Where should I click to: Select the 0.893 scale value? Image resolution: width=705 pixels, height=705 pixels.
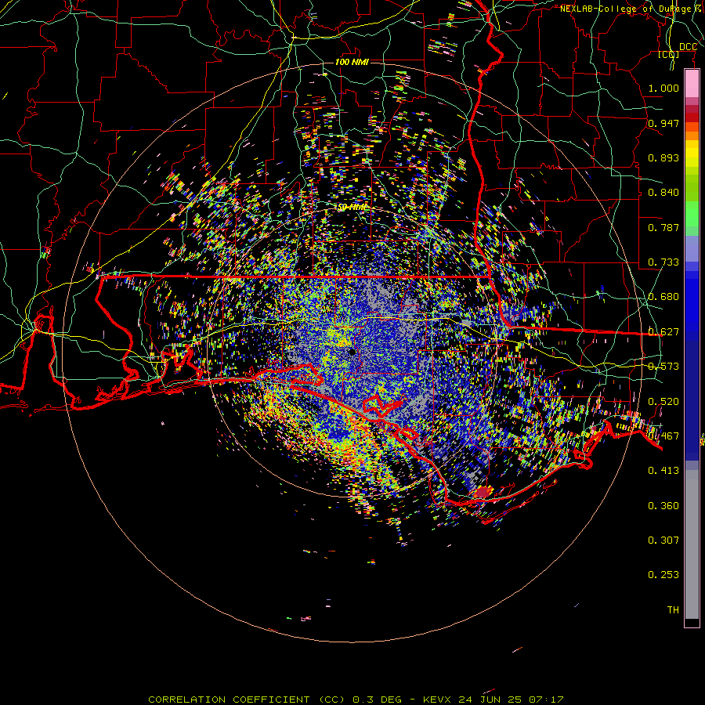pos(663,157)
